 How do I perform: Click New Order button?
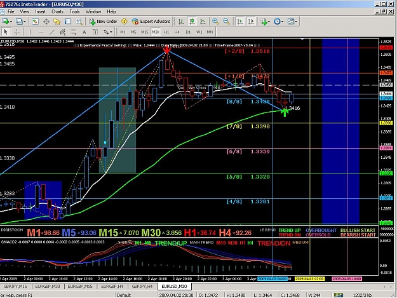tap(103, 22)
